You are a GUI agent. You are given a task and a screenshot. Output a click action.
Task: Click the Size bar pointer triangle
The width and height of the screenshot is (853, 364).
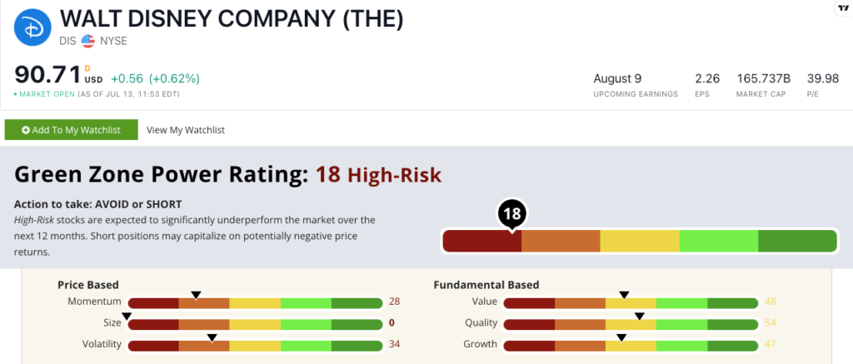(127, 316)
